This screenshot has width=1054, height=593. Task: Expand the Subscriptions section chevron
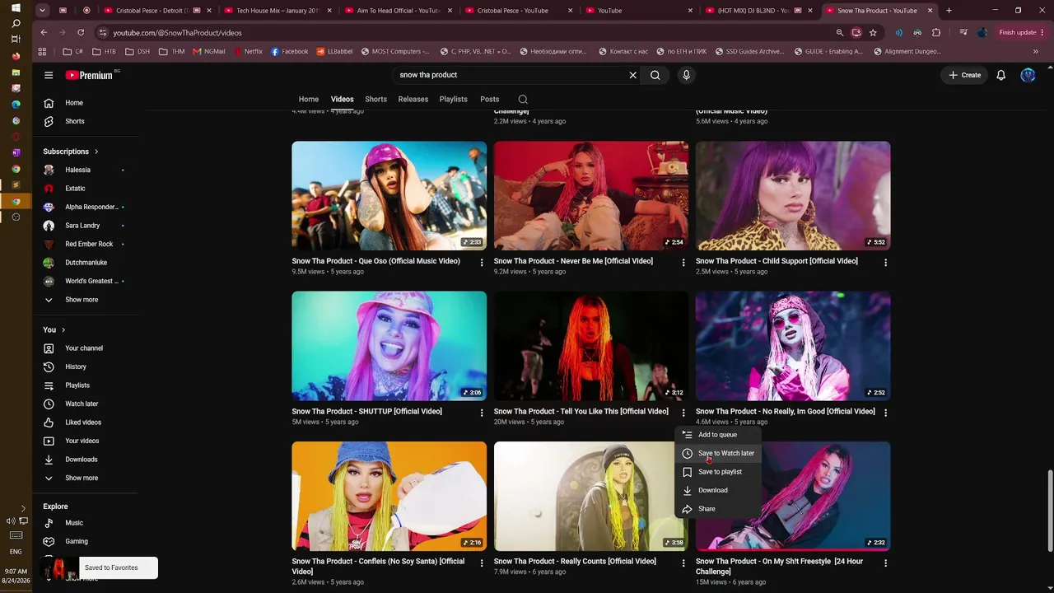[x=96, y=152]
